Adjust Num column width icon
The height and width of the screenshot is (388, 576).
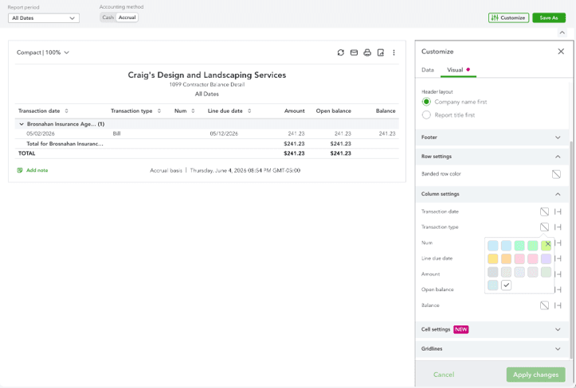click(x=558, y=242)
